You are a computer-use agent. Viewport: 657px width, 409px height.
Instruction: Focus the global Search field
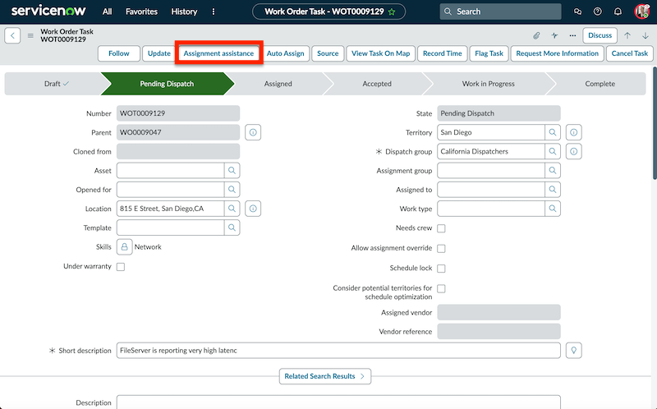[x=500, y=11]
